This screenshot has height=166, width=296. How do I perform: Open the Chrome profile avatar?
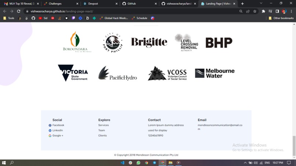[284, 11]
